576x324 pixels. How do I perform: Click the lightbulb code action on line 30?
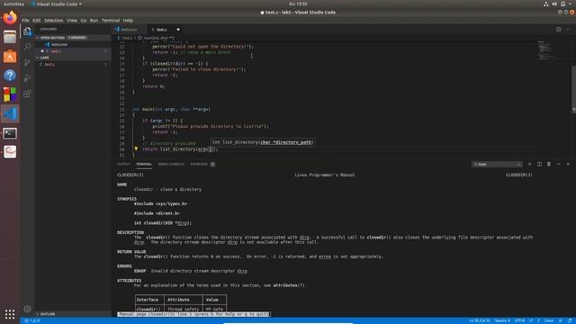coord(136,148)
